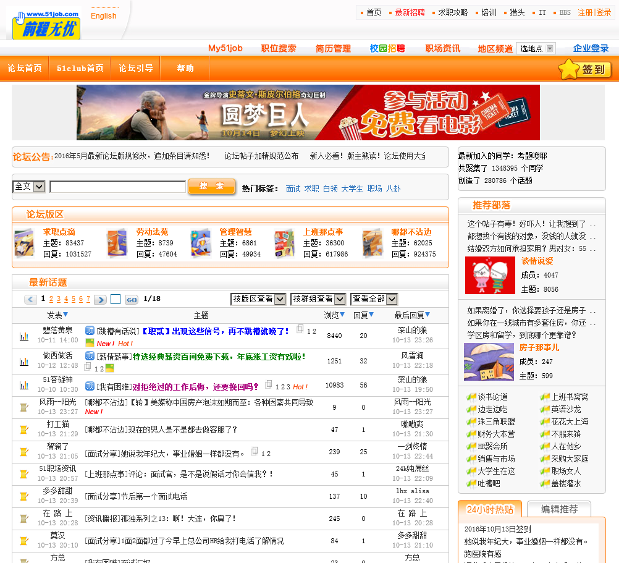
Task: Open the 圆梦巨人 movie banner ad
Action: 308,112
